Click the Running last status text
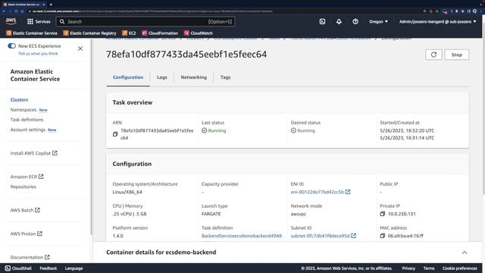The height and width of the screenshot is (273, 485). click(x=217, y=130)
